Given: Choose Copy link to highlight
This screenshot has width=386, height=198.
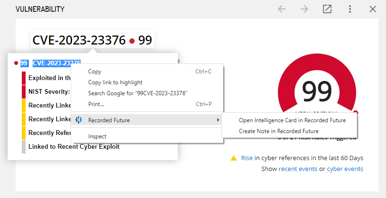Looking at the screenshot, I should pyautogui.click(x=115, y=82).
